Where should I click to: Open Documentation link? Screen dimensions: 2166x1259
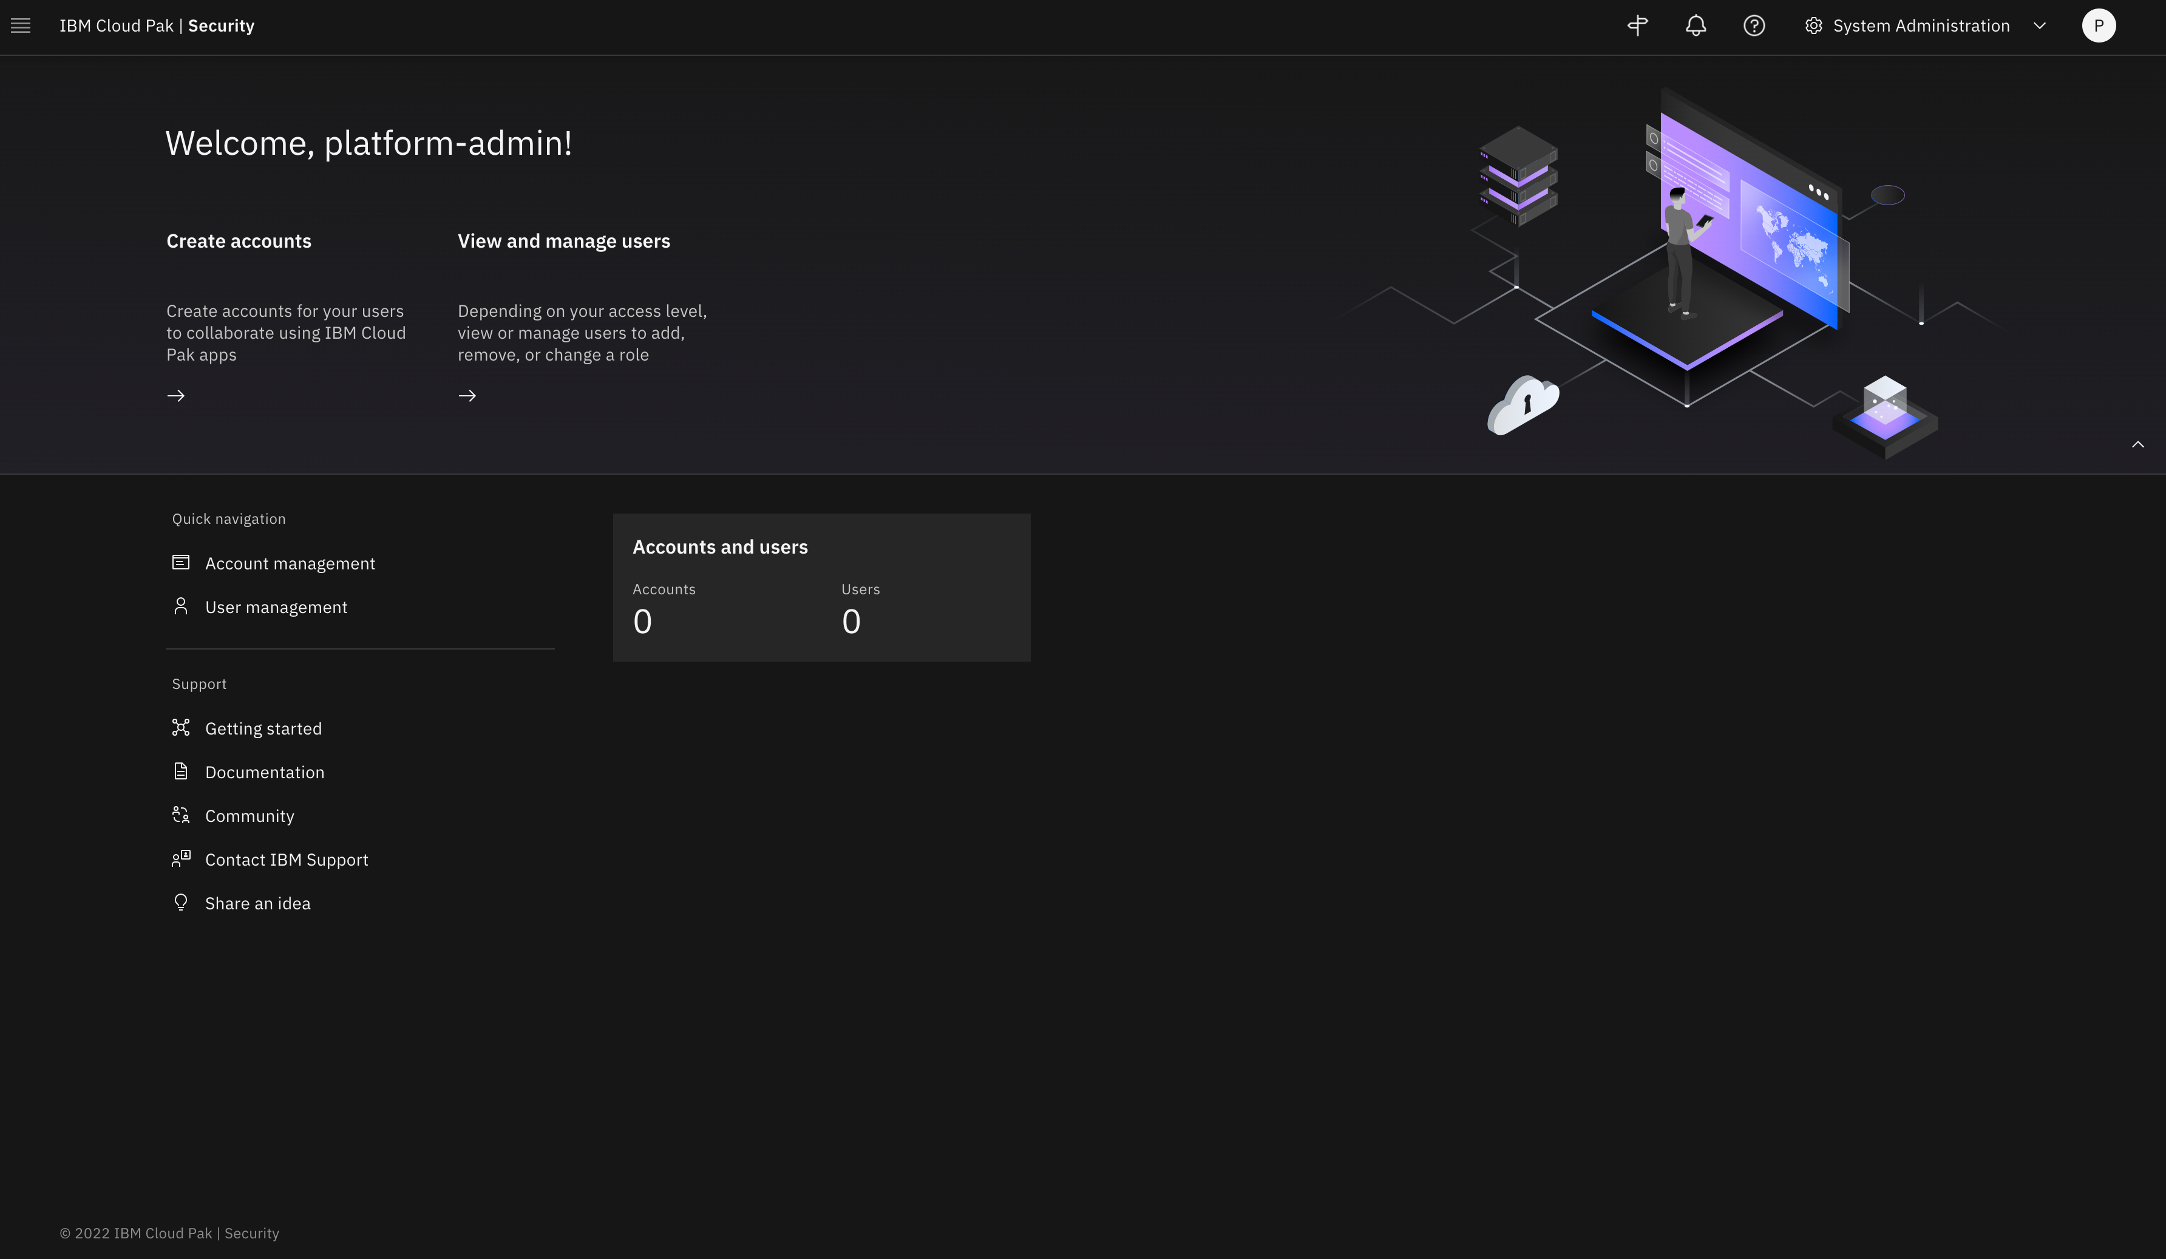(265, 773)
